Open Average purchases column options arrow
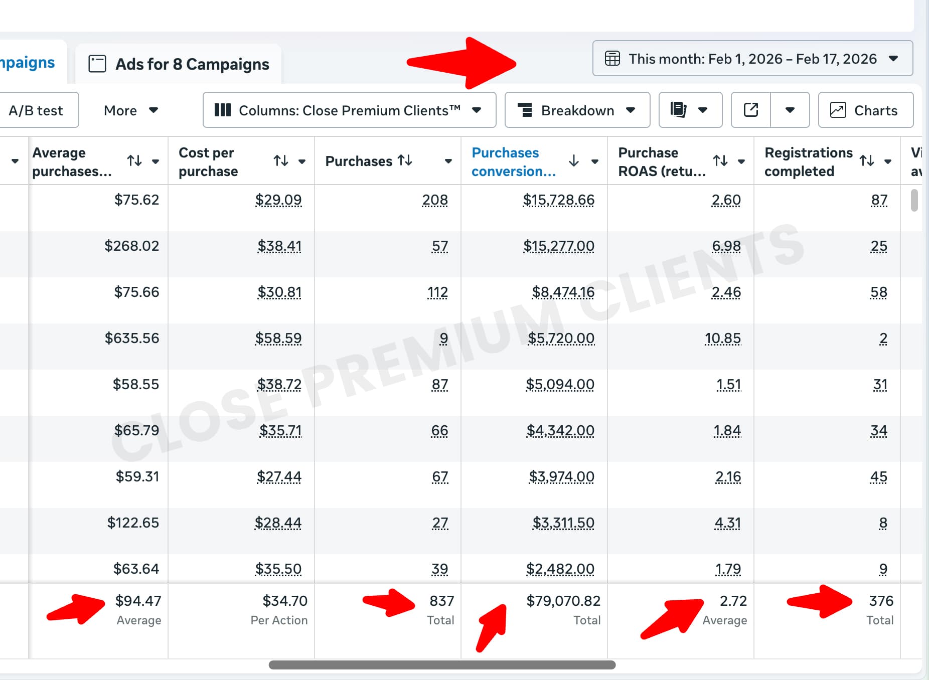929x680 pixels. 156,161
